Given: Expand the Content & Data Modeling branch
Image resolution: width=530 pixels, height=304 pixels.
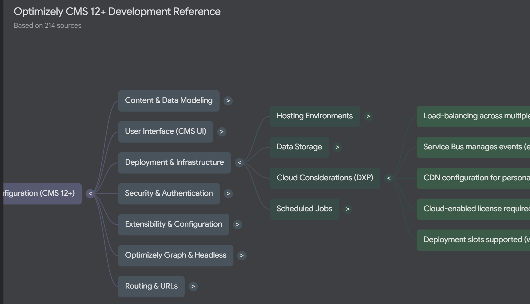Looking at the screenshot, I should pyautogui.click(x=228, y=101).
